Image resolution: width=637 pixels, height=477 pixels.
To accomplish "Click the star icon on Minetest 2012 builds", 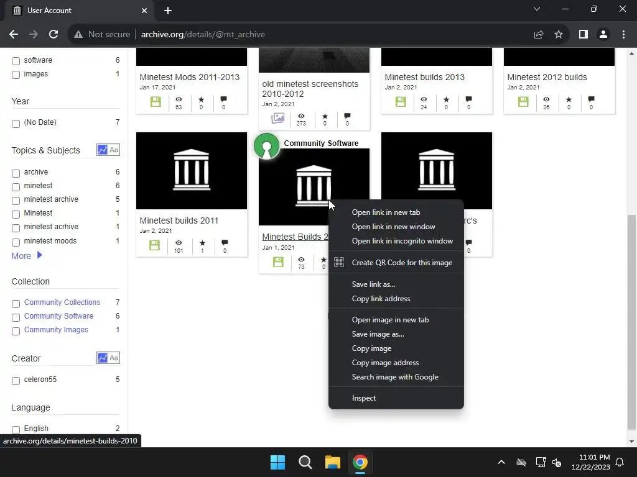I will tap(569, 99).
